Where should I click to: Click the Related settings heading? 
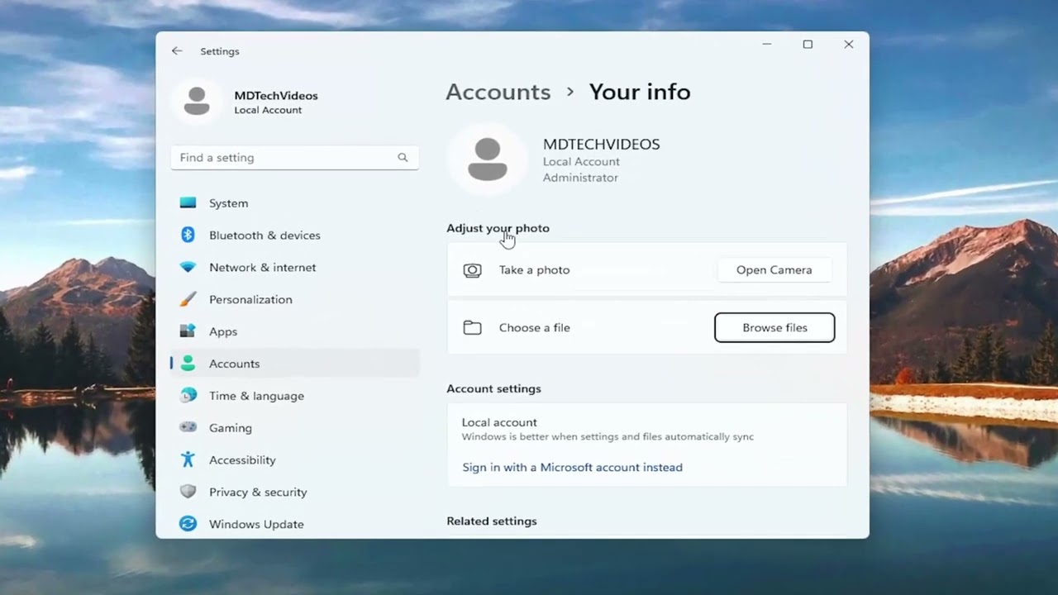pos(492,521)
